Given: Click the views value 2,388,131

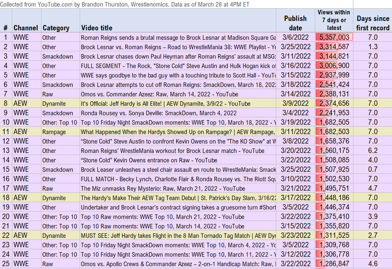Looking at the screenshot, I should point(334,94).
